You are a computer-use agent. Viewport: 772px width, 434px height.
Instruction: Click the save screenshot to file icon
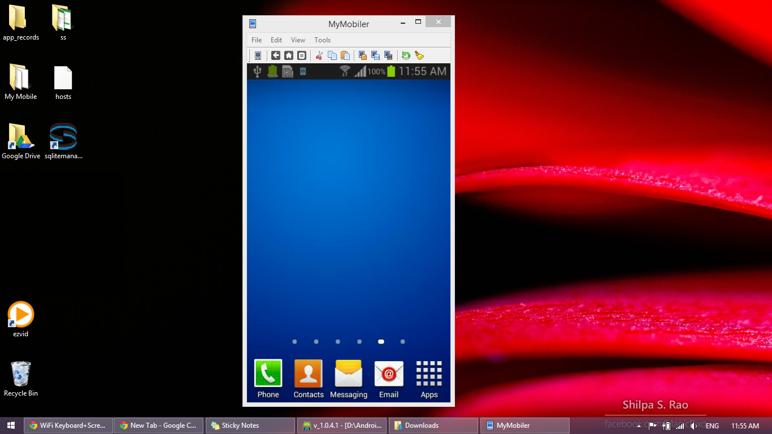pyautogui.click(x=375, y=55)
